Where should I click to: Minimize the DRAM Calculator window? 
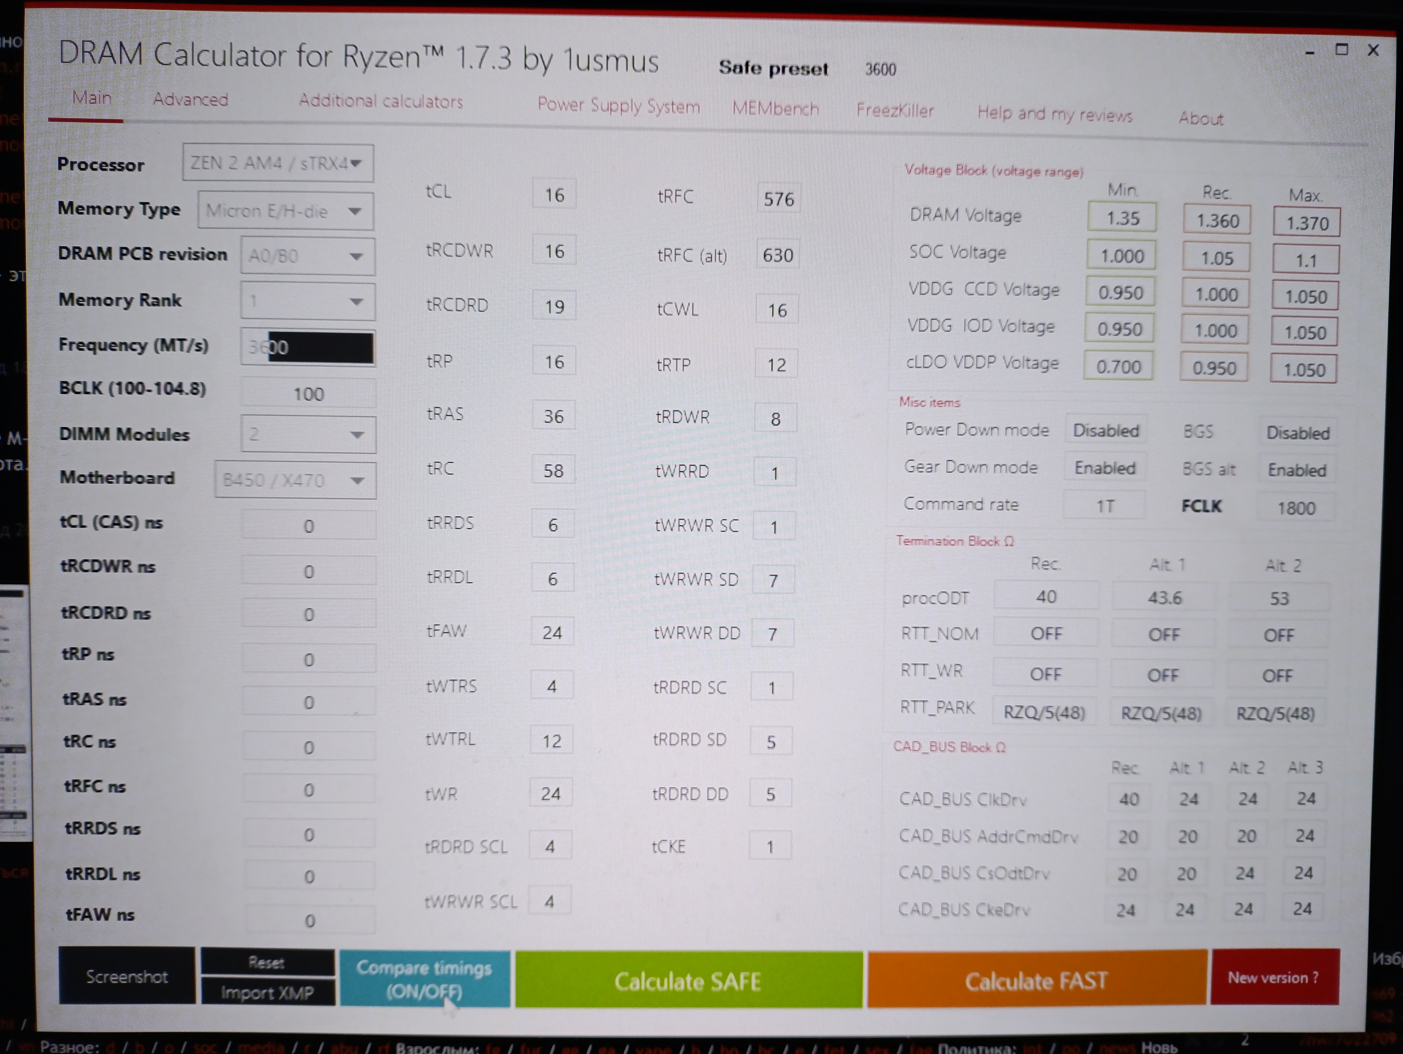coord(1310,52)
